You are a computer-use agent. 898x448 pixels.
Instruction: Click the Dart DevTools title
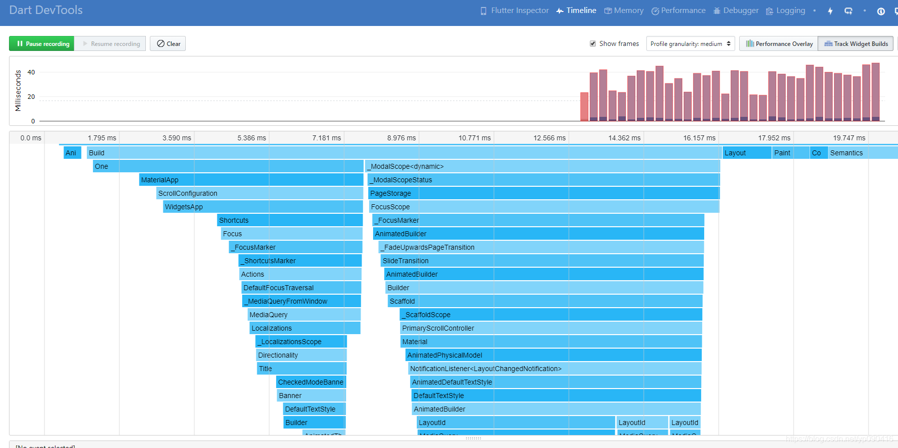(x=46, y=10)
